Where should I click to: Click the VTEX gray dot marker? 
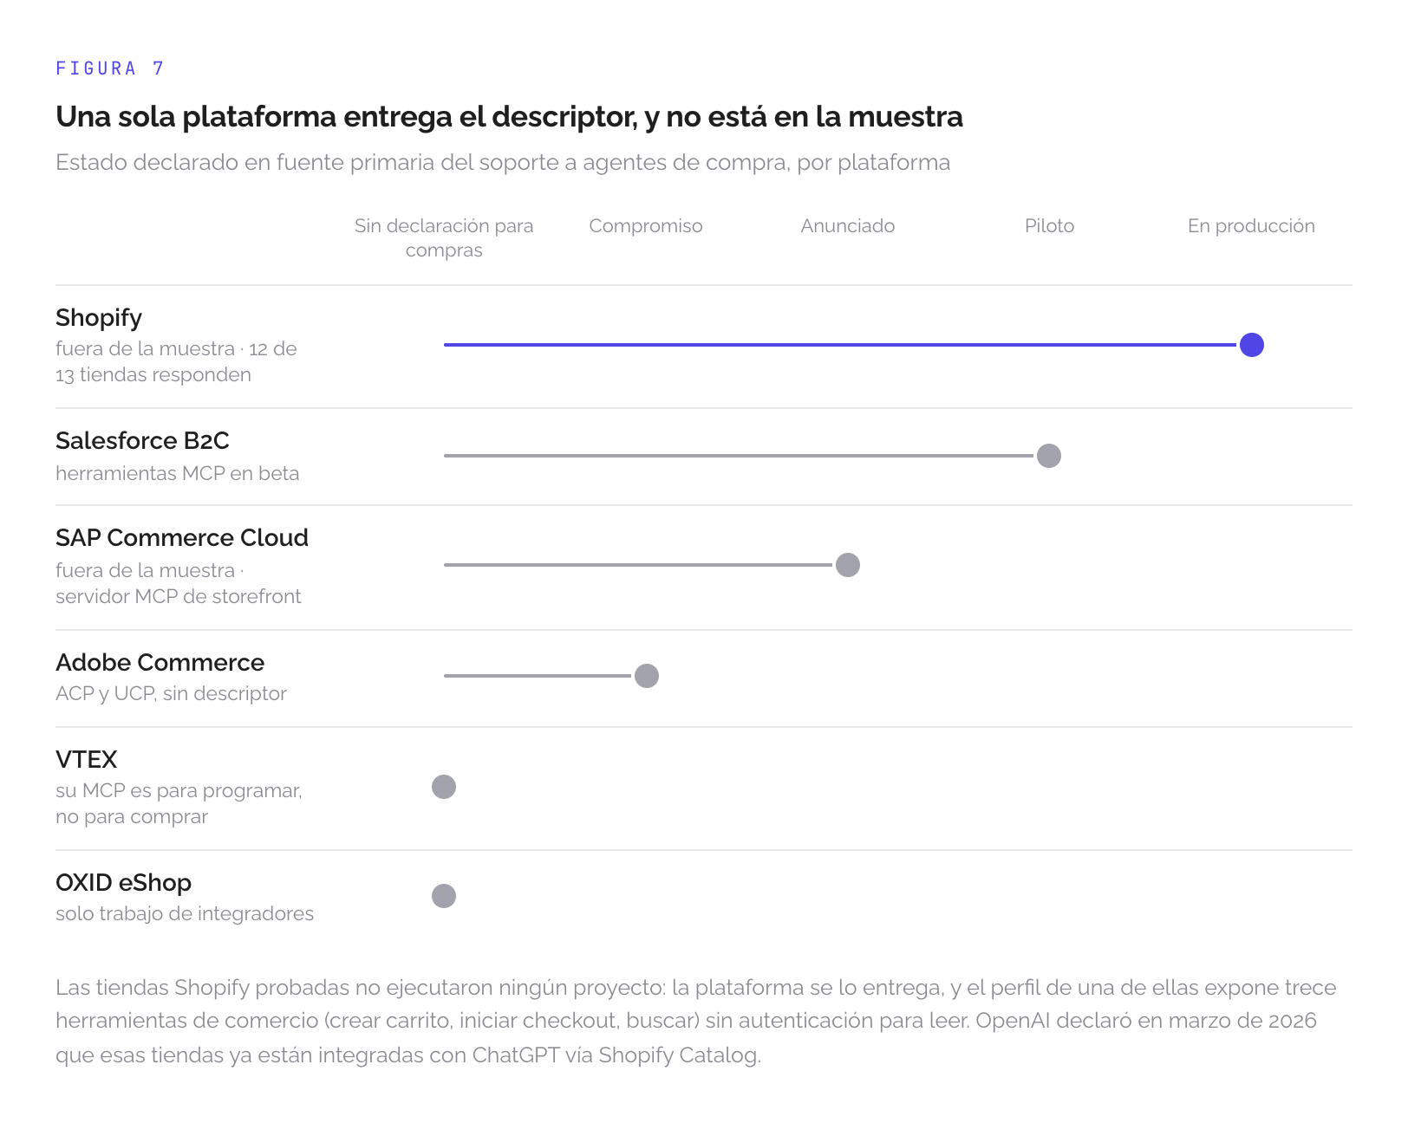(x=444, y=787)
